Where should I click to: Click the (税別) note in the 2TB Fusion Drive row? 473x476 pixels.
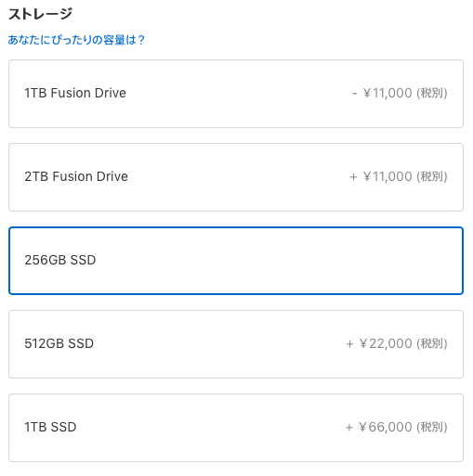point(432,176)
